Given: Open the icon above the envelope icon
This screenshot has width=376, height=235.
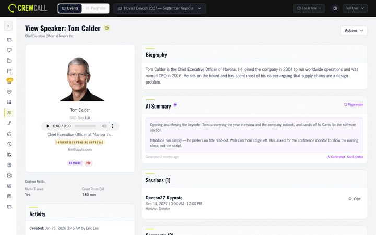Looking at the screenshot, I should [x=9, y=165].
